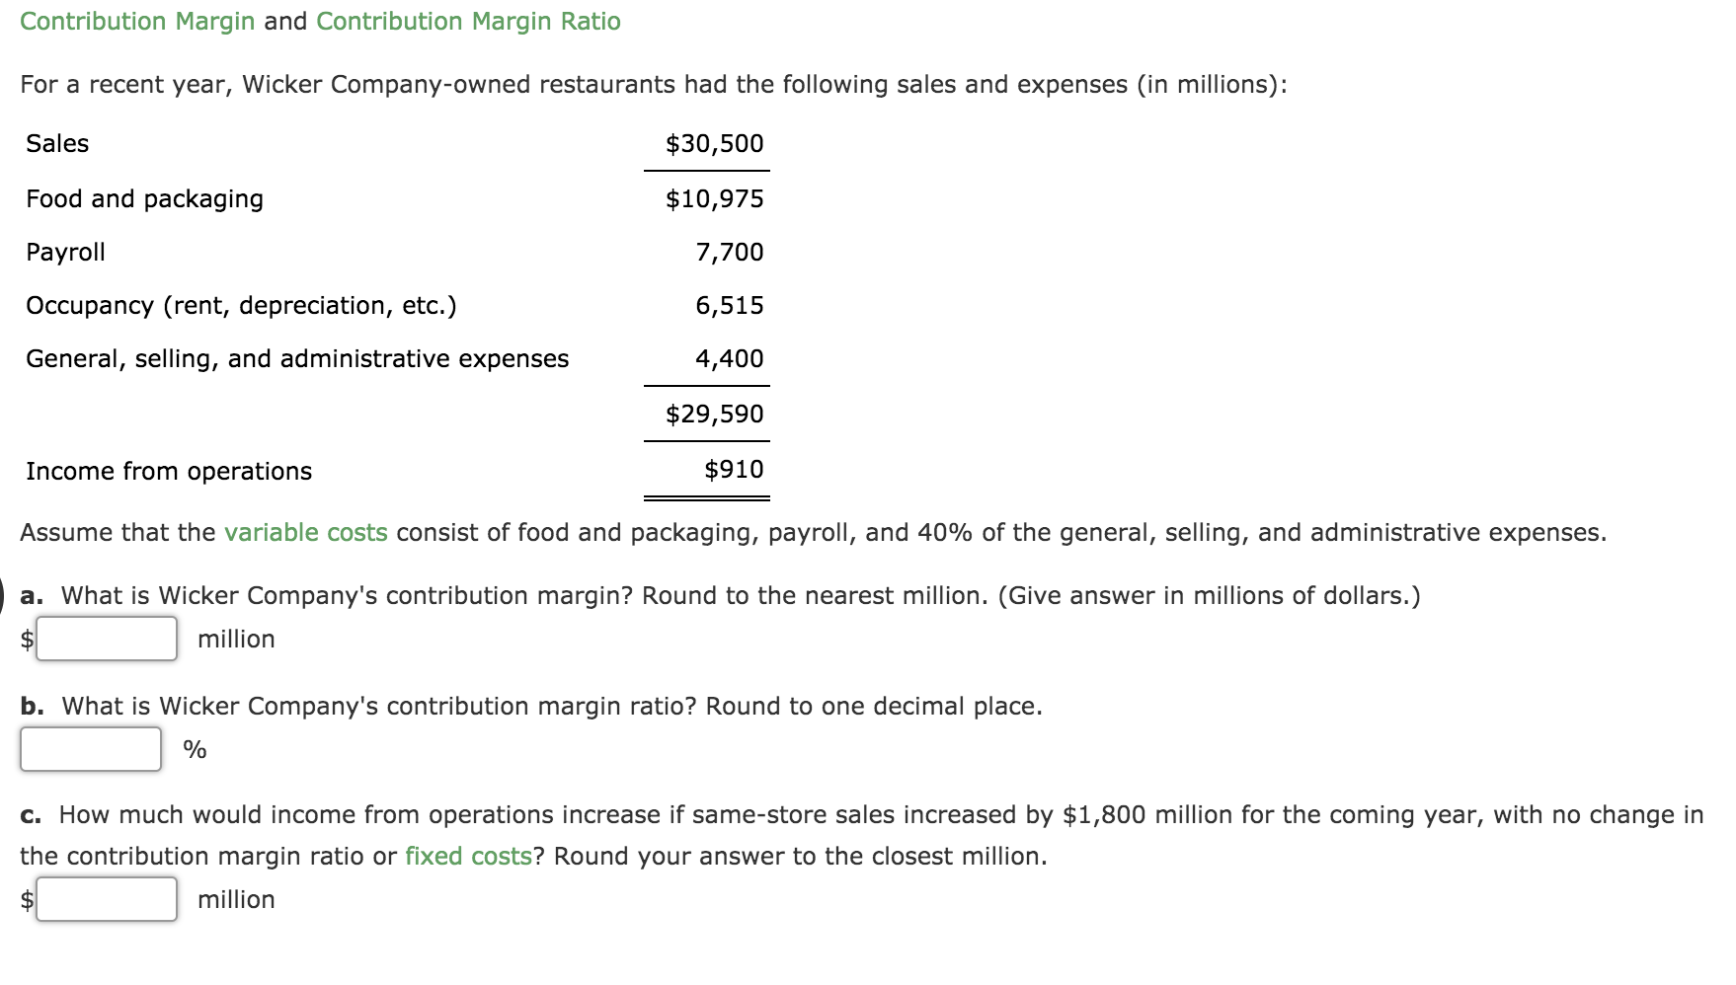Image resolution: width=1736 pixels, height=985 pixels.
Task: Select the Food and packaging amount $10,975
Action: (x=713, y=198)
